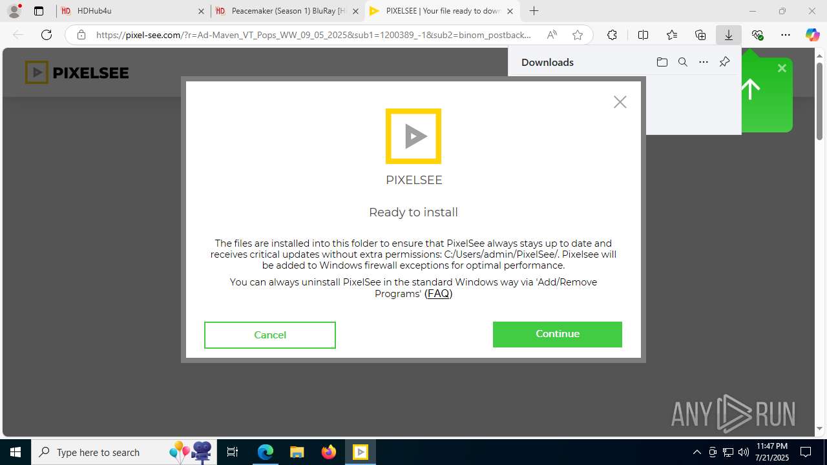This screenshot has width=827, height=465.
Task: Open the network tray icon
Action: (x=728, y=452)
